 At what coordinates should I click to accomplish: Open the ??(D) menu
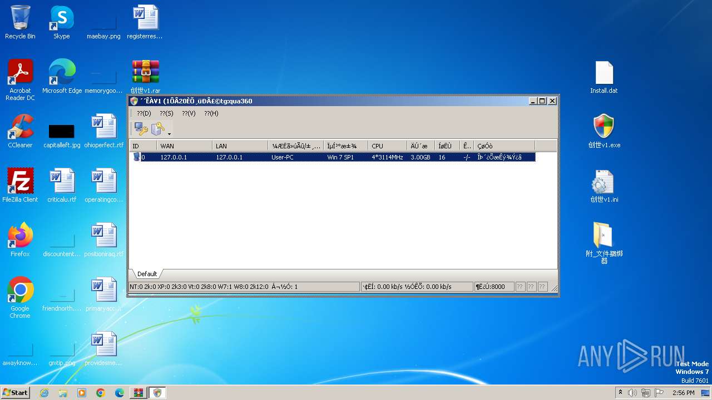click(x=144, y=113)
